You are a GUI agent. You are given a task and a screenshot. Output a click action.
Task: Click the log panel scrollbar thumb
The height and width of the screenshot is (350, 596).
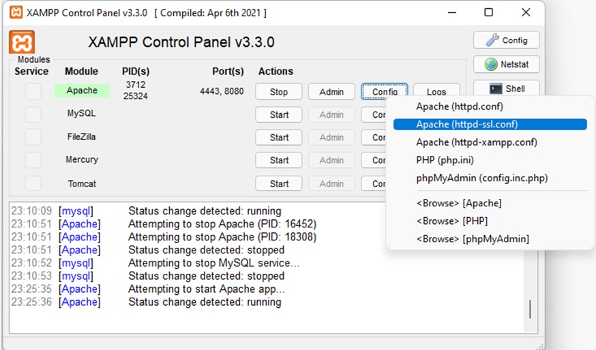(x=531, y=309)
